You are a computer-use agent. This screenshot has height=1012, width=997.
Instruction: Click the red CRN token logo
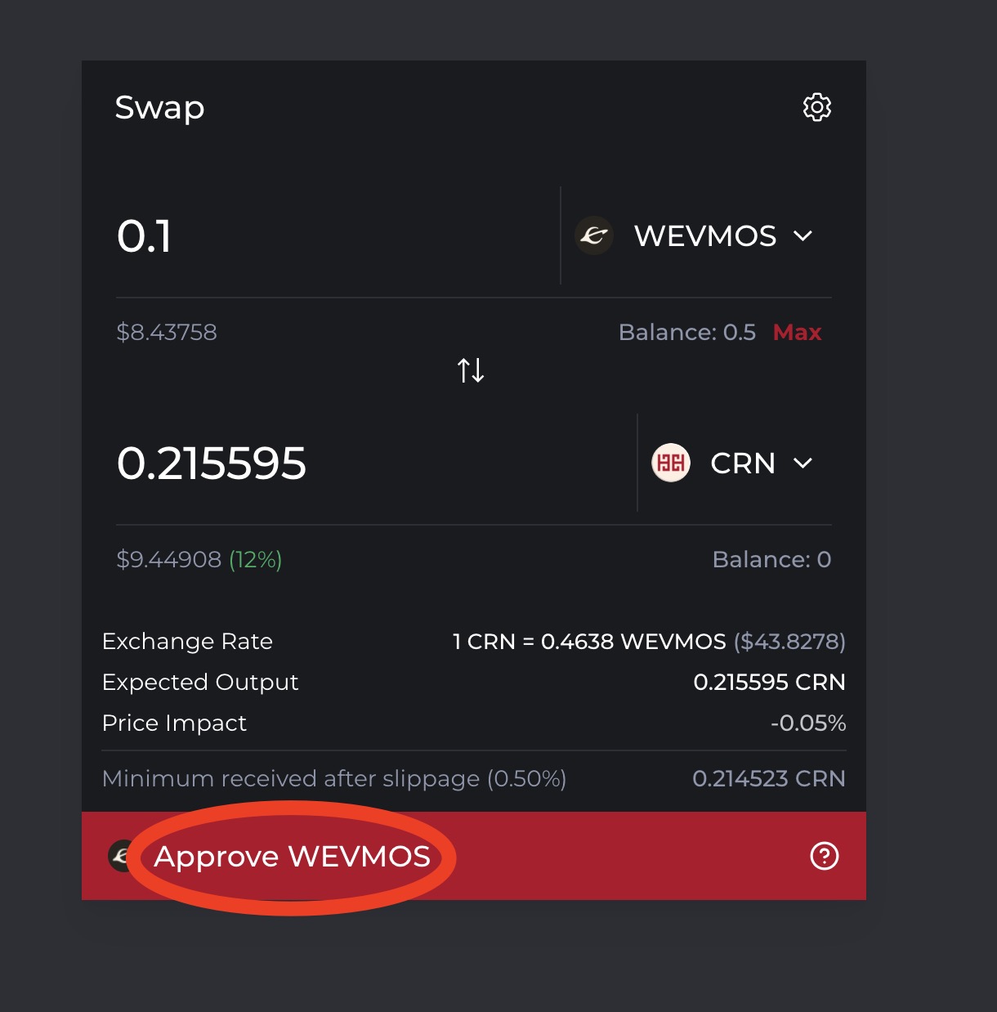tap(671, 463)
